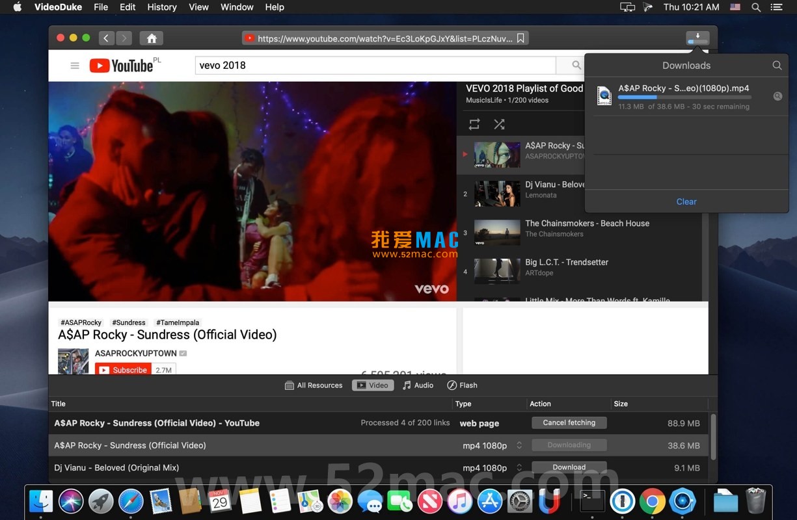Screen dimensions: 797x520
Task: Click the Home button in toolbar
Action: 152,38
